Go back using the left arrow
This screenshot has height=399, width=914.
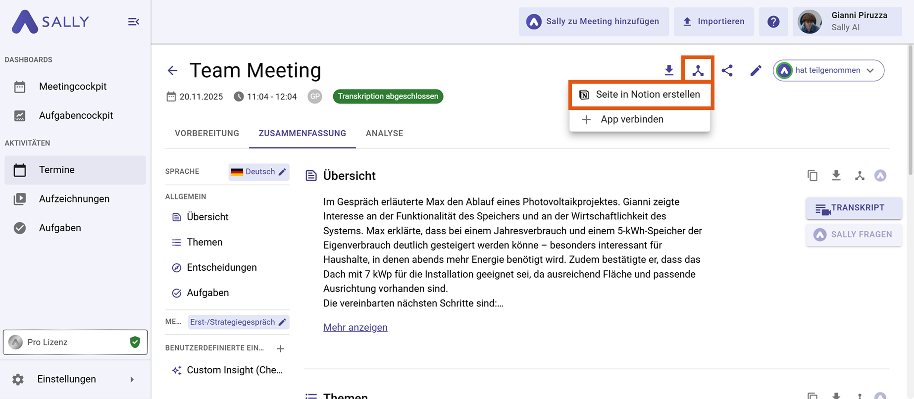coord(172,71)
